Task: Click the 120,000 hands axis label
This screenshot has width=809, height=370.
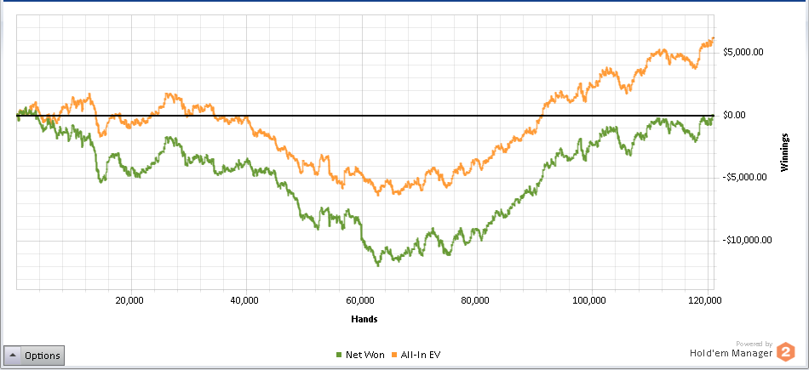Action: click(706, 300)
